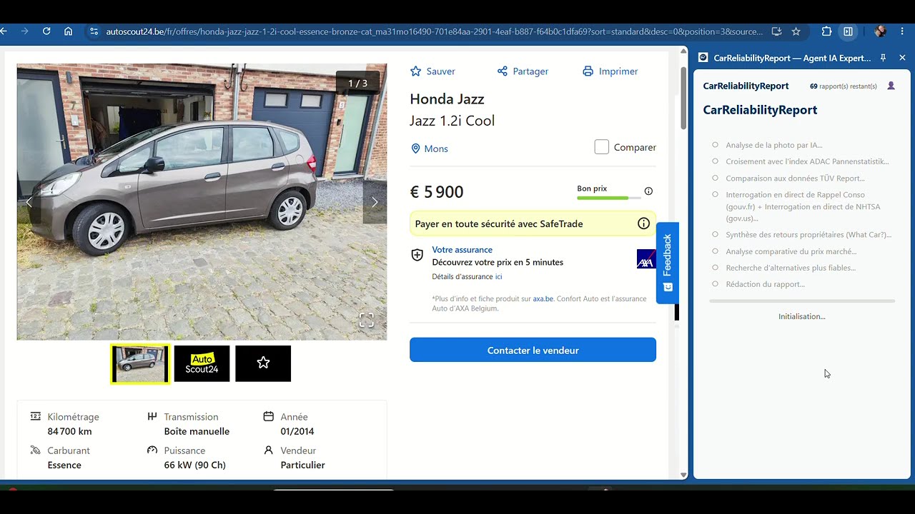Click the Carburant fuel icon
The width and height of the screenshot is (915, 514).
pyautogui.click(x=36, y=450)
